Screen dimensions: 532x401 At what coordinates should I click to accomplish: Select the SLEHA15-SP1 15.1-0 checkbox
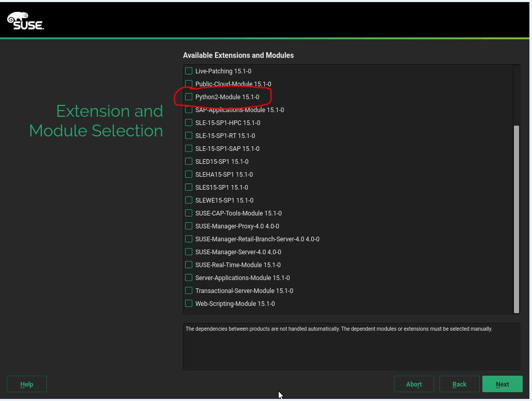pyautogui.click(x=189, y=174)
